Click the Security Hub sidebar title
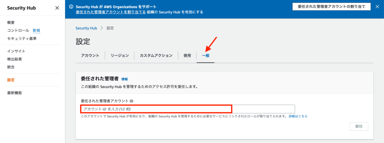 tap(22, 8)
